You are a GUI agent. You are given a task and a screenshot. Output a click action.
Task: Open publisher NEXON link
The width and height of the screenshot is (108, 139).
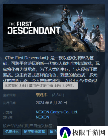pos(43,117)
